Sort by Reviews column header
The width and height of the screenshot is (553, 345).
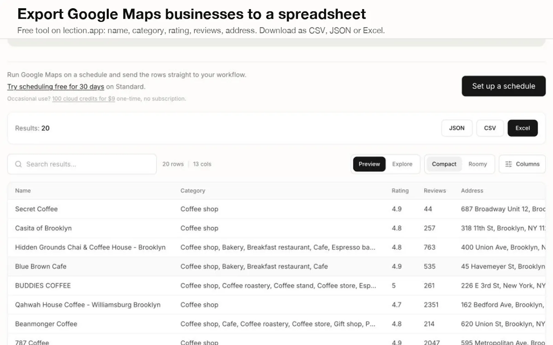pos(435,191)
